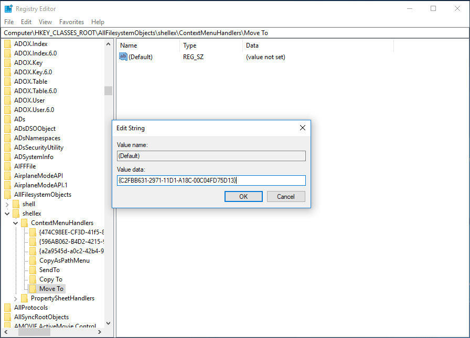
Task: Expand the shell key chevron
Action: click(7, 204)
